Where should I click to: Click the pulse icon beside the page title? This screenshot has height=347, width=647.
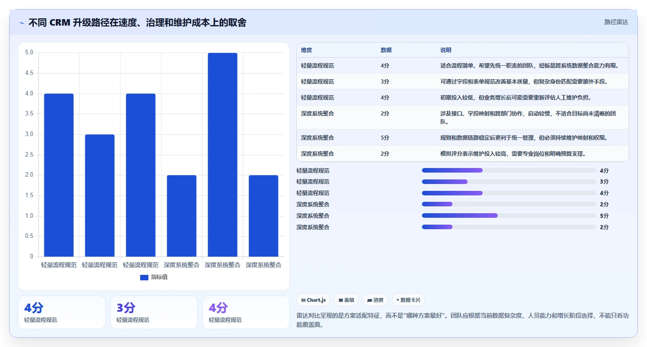click(x=21, y=23)
